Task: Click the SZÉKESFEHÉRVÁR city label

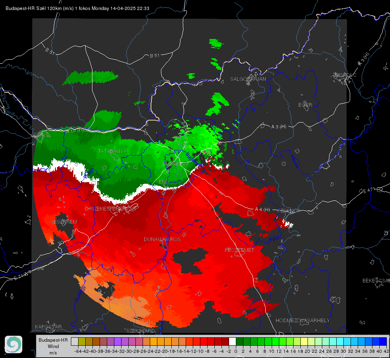Action: 114,209
